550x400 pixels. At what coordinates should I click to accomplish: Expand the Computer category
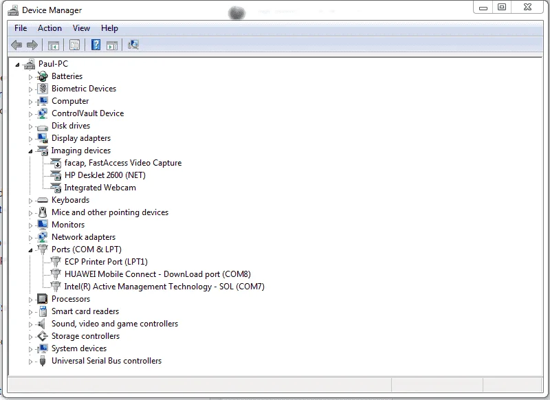[30, 102]
